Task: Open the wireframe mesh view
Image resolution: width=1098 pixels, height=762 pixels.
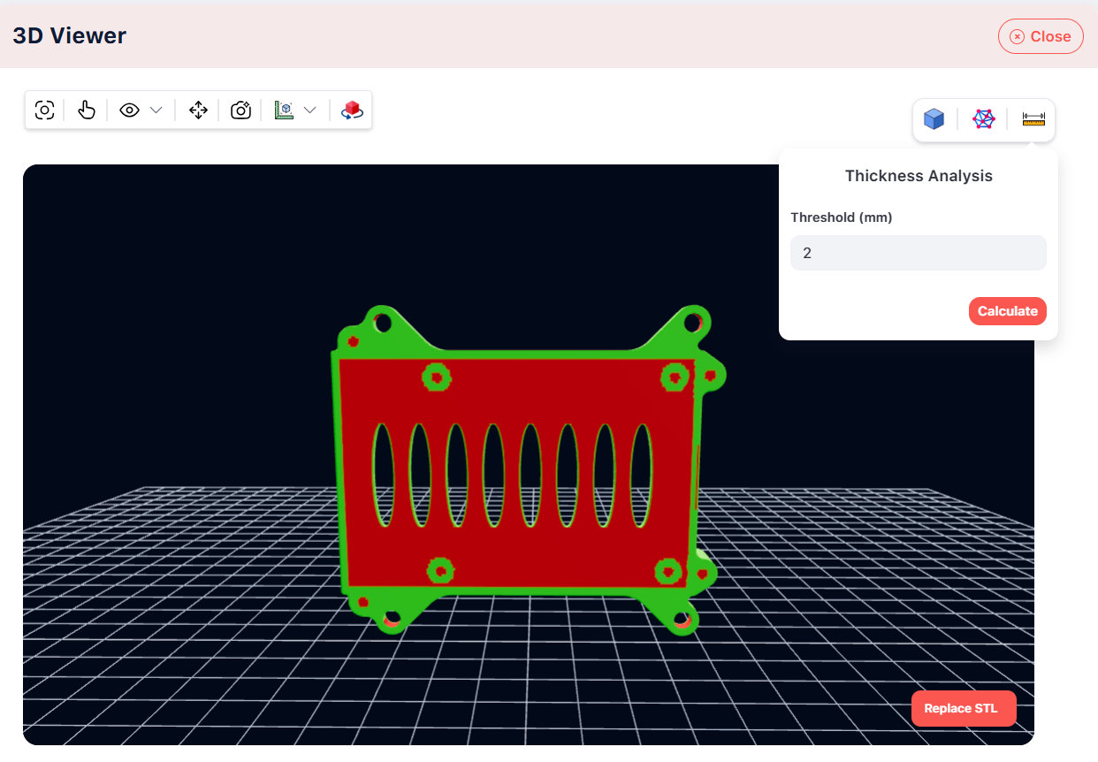Action: pos(983,119)
